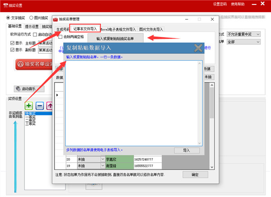Click text area scroll-up arrow
The width and height of the screenshot is (271, 197).
pyautogui.click(x=200, y=64)
